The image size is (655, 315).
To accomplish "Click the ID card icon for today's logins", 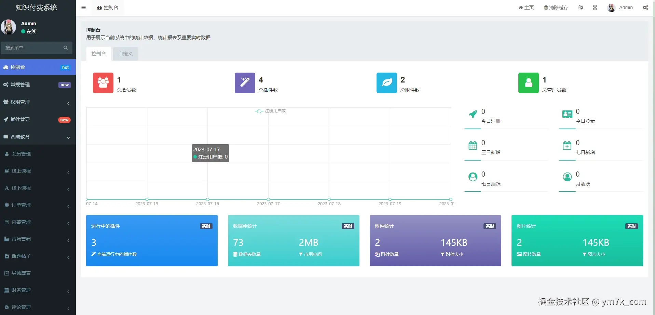I will click(x=567, y=114).
